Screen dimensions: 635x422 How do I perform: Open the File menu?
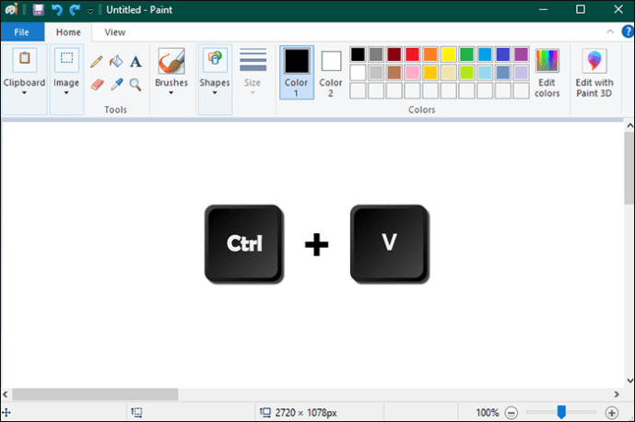tap(22, 32)
